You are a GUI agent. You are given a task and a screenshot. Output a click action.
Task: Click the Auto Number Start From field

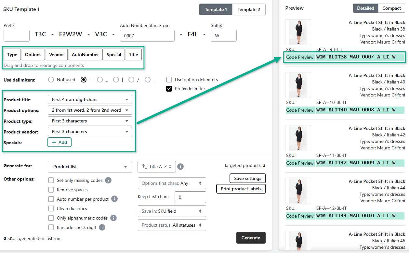(147, 36)
